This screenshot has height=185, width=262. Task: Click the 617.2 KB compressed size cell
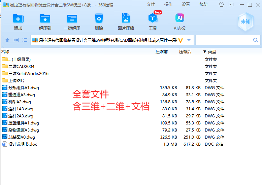point(192,144)
